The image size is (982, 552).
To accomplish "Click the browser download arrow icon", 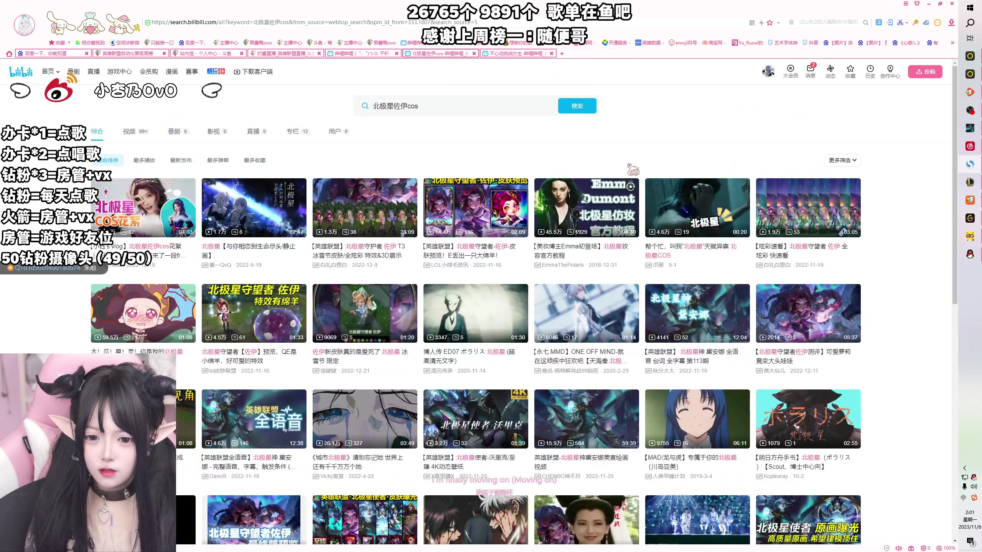I will (x=951, y=23).
